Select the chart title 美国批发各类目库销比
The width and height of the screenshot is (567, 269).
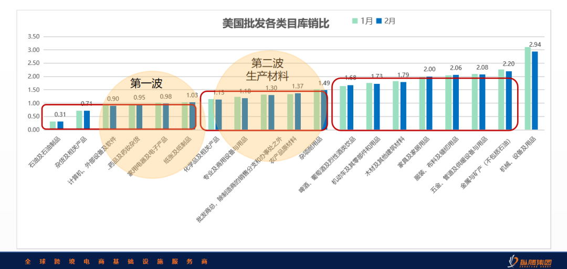click(x=276, y=24)
